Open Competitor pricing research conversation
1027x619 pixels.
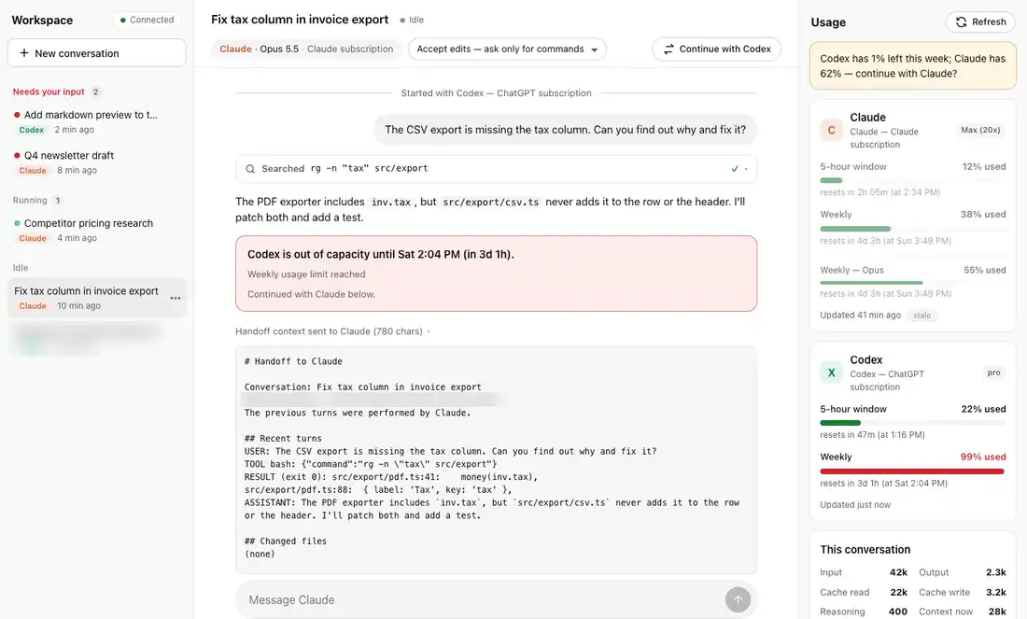[x=96, y=231]
